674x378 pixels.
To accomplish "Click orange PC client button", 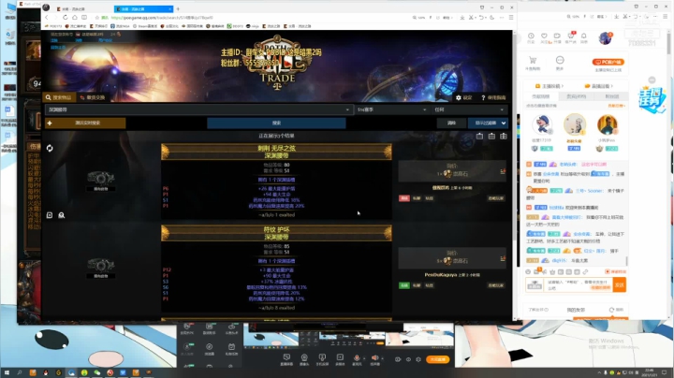I will 608,62.
